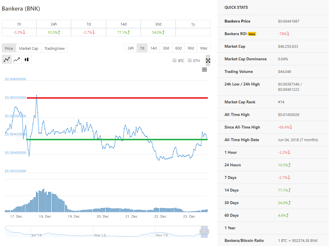Open fullscreen chart expand icon
Image resolution: width=329 pixels, height=246 pixels.
[x=208, y=60]
